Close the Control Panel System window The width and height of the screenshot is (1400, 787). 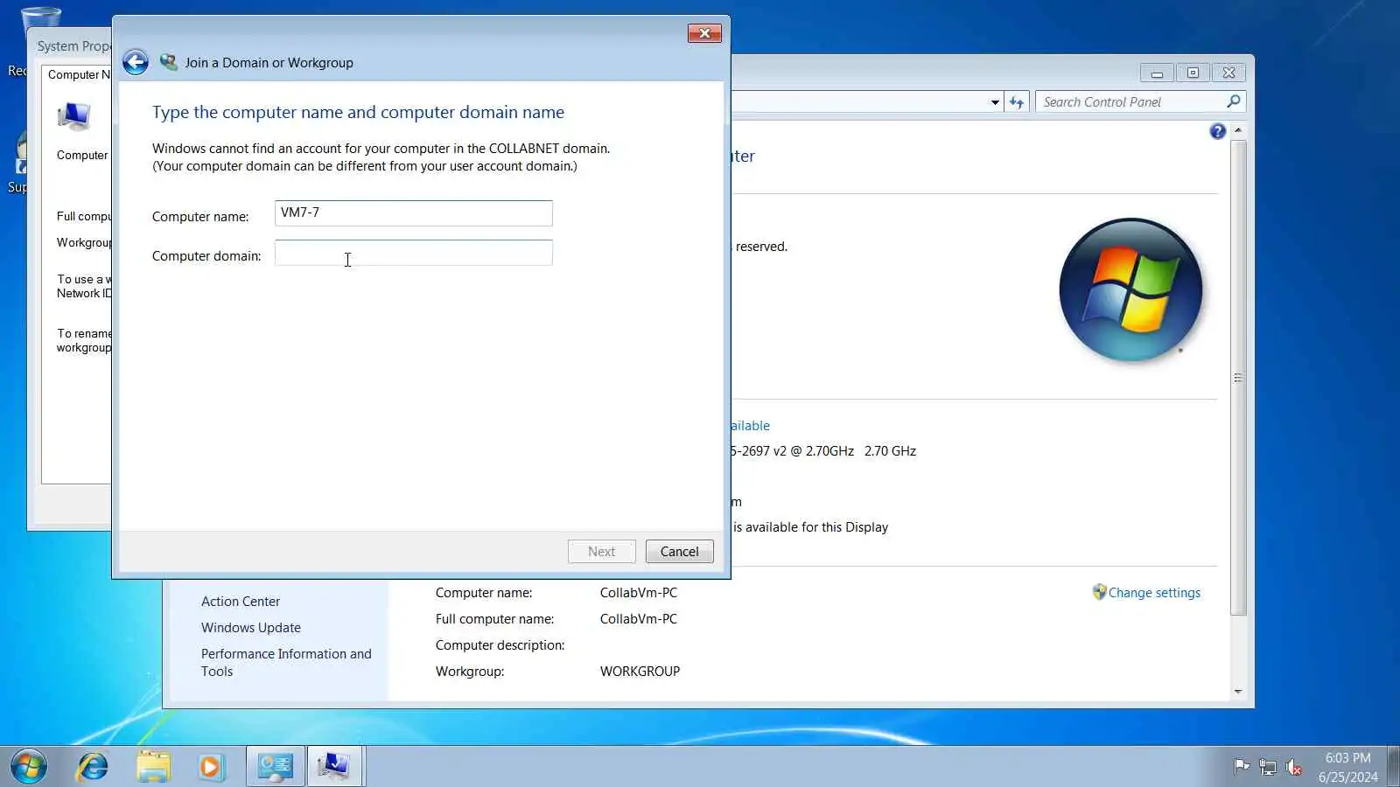tap(1229, 73)
